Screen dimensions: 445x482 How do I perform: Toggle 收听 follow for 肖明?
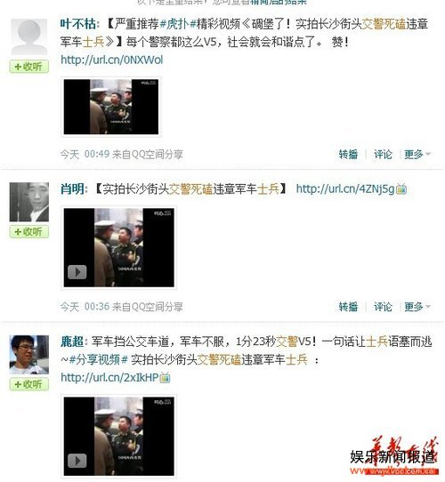[x=29, y=231]
